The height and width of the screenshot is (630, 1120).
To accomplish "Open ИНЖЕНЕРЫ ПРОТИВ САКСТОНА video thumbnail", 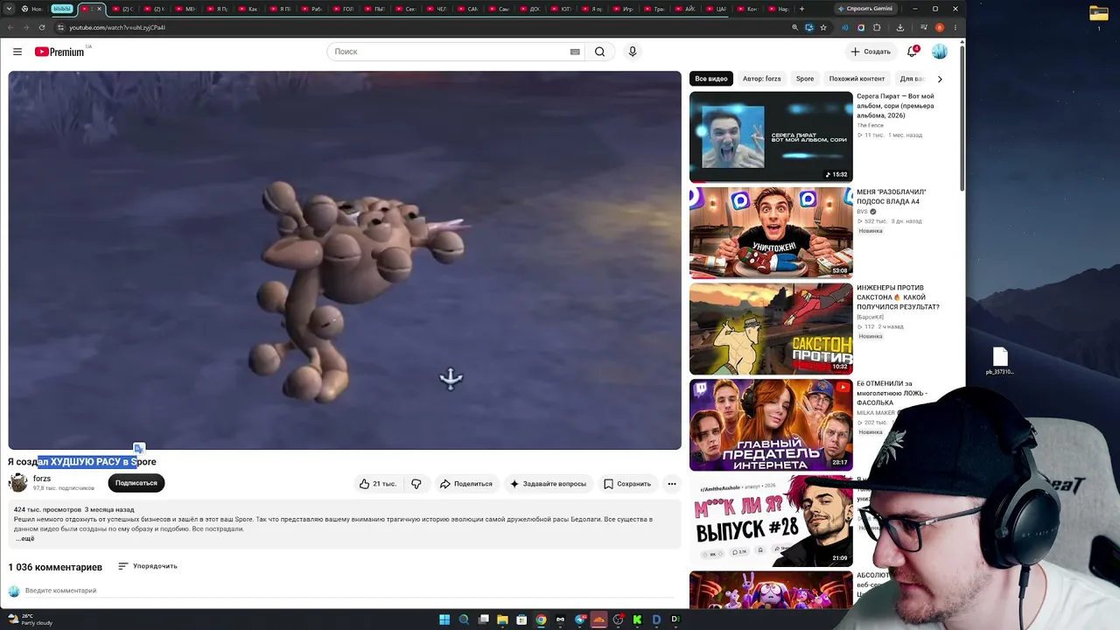I will tap(771, 329).
